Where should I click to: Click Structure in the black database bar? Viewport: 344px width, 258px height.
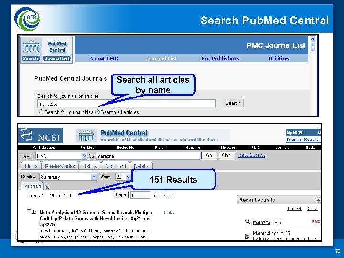coord(228,148)
